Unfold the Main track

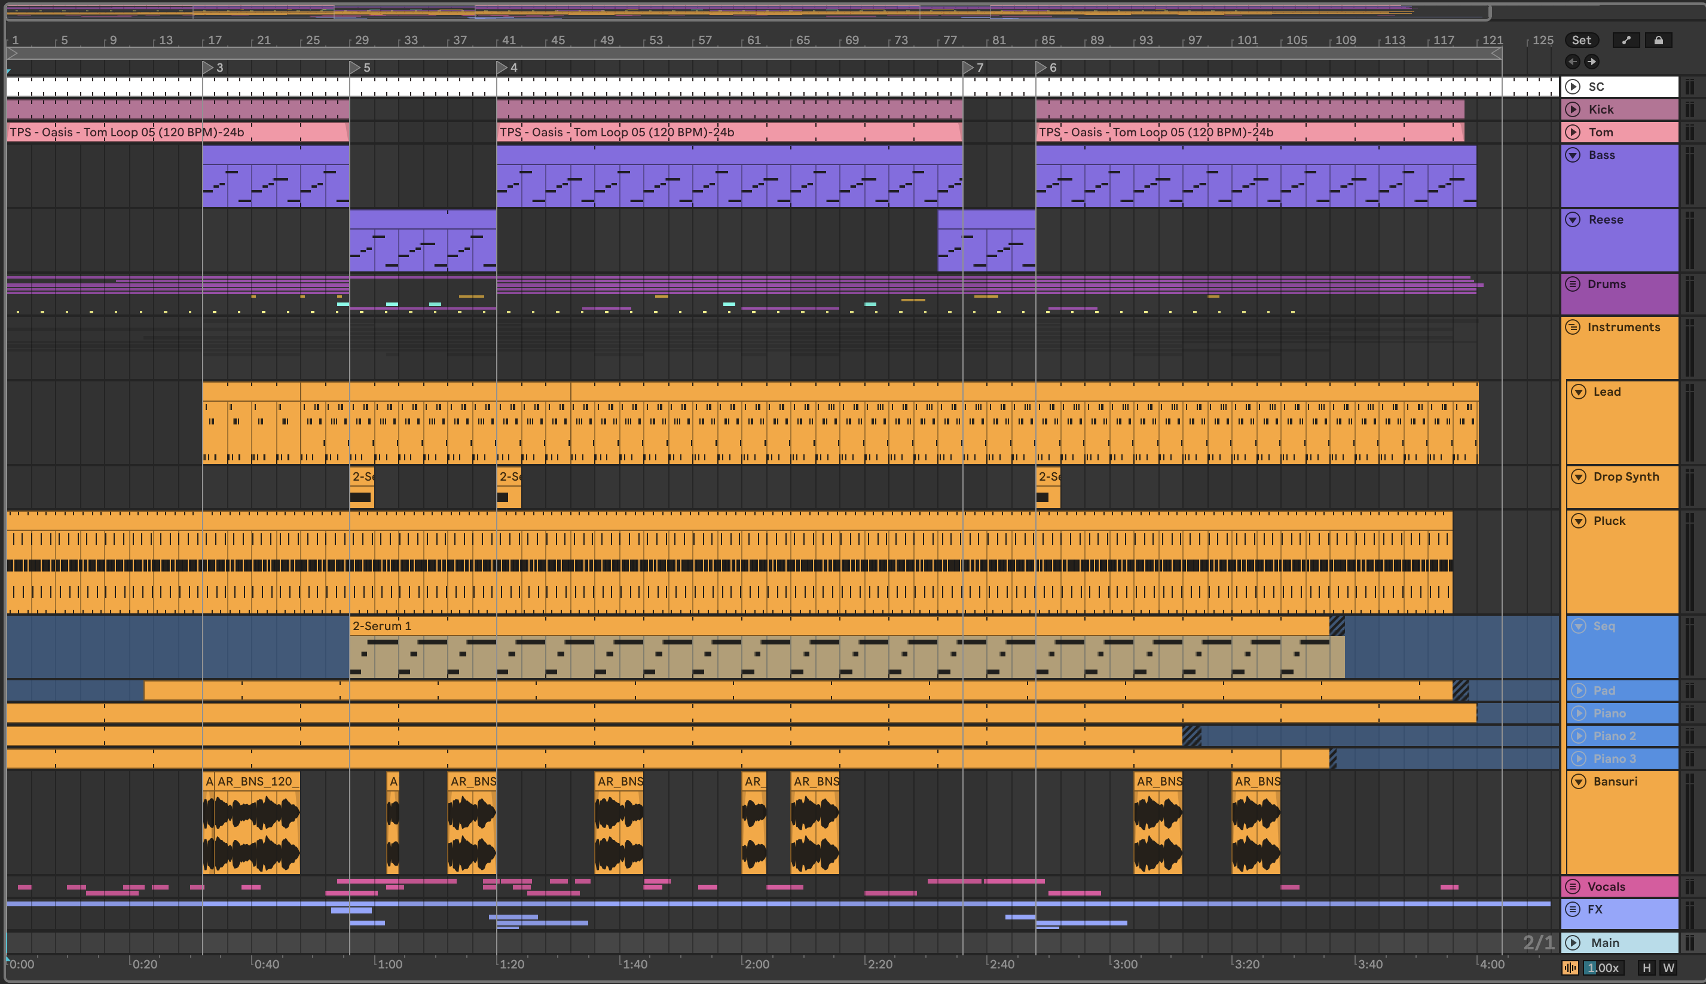click(x=1573, y=942)
